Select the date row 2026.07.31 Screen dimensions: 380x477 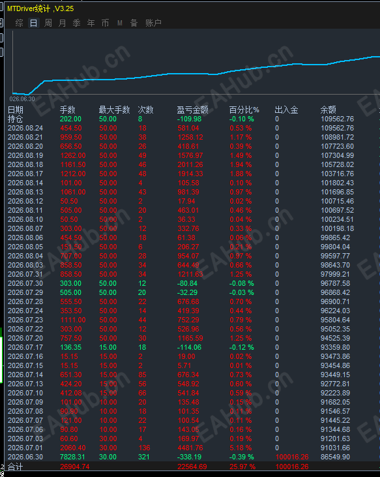pyautogui.click(x=25, y=274)
